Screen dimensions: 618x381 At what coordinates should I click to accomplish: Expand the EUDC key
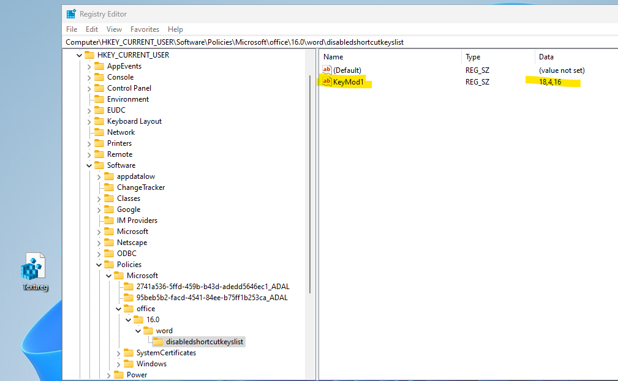89,111
